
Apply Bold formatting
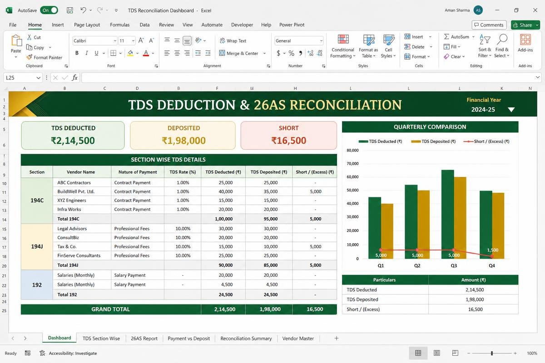coord(77,53)
